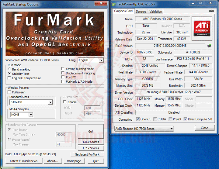The width and height of the screenshot is (219, 169).
Task: Toggle PhysX checkbox in GPU-Z
Action: point(170,119)
